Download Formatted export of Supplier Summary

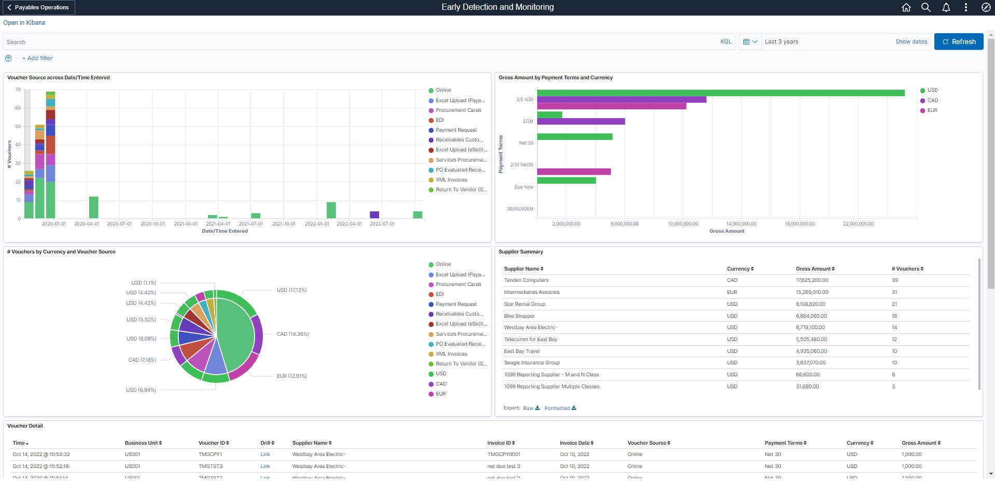[x=560, y=408]
